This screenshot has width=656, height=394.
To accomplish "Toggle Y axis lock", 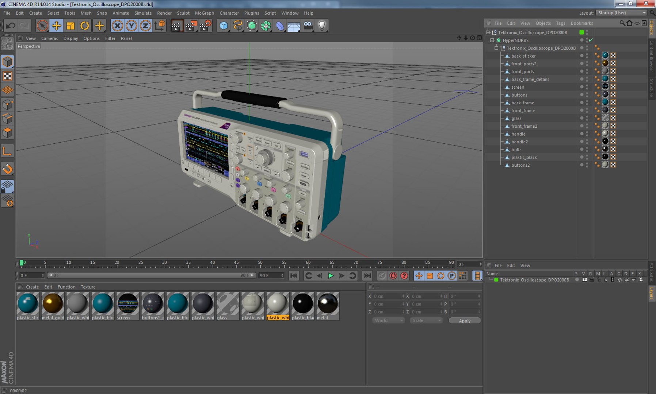I will point(131,26).
